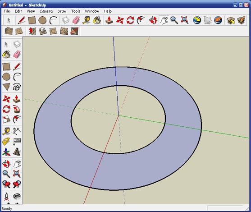The image size is (251, 212).
Task: Select the Freehand scribble tool
Action: (17, 87)
